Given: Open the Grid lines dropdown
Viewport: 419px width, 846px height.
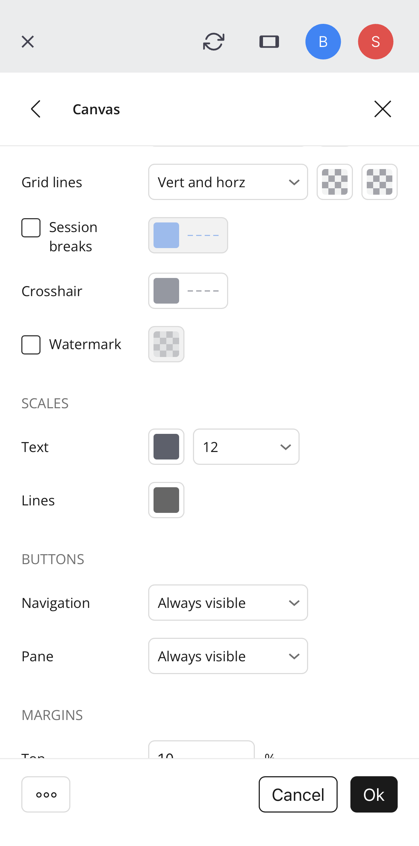Looking at the screenshot, I should coord(228,182).
